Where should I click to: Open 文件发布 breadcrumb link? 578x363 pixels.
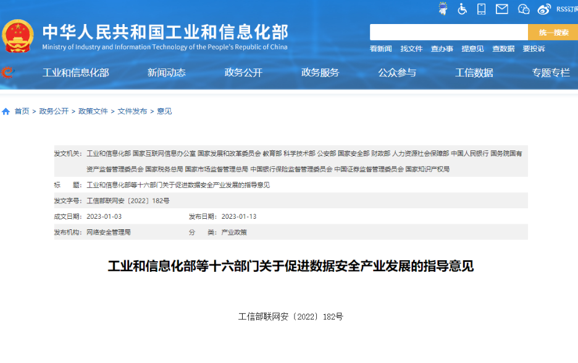(132, 112)
